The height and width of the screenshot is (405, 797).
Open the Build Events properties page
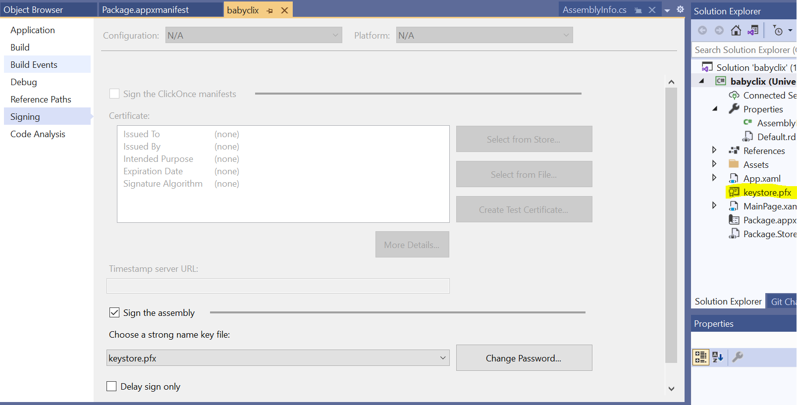pyautogui.click(x=47, y=64)
